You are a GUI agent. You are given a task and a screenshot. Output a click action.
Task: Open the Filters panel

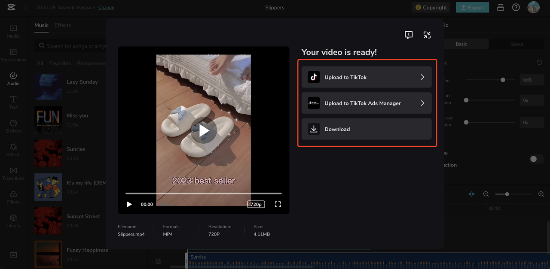[13, 196]
